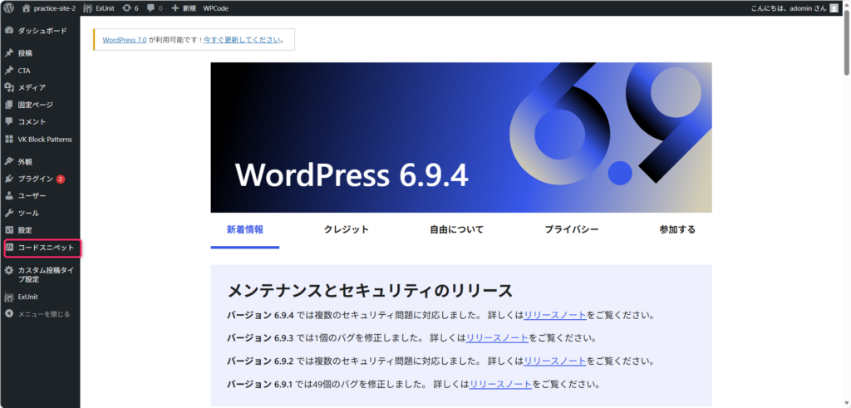The width and height of the screenshot is (851, 408).
Task: Click the メディア sidebar icon
Action: point(8,87)
